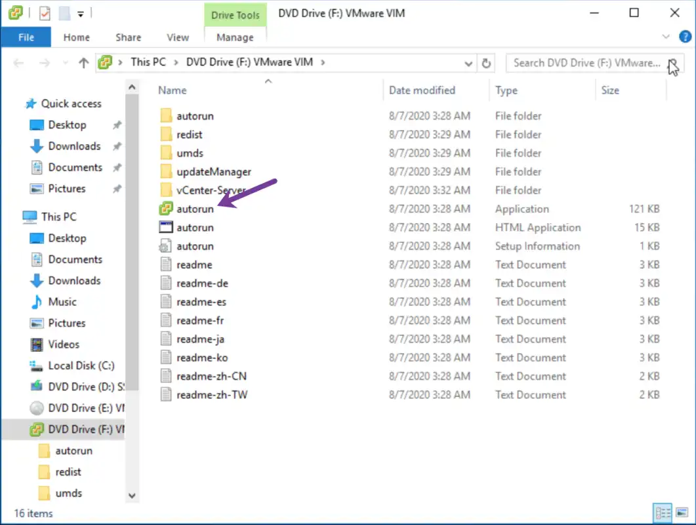Click the vCenter-Server folder icon
The width and height of the screenshot is (696, 525).
165,190
